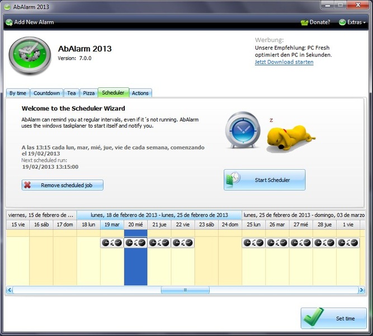Click the Welcome to the Scheduler Wizard heading

pyautogui.click(x=73, y=109)
